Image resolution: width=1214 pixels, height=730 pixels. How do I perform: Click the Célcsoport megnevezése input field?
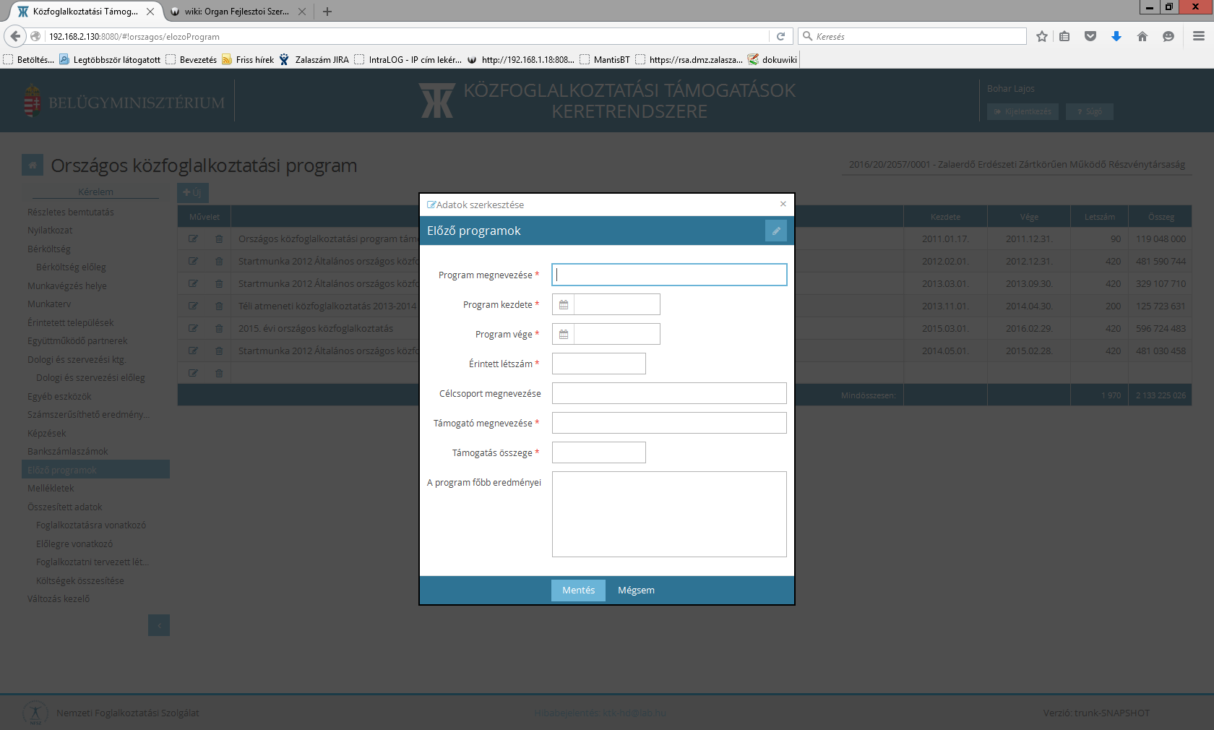669,393
